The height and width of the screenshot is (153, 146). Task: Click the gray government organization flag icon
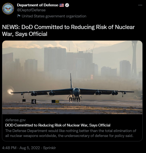[x=19, y=16]
